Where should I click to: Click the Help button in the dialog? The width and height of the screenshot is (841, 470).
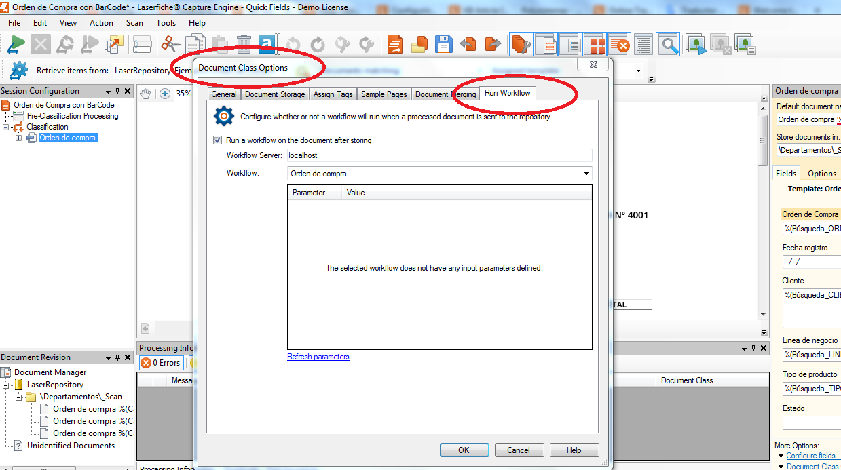574,450
